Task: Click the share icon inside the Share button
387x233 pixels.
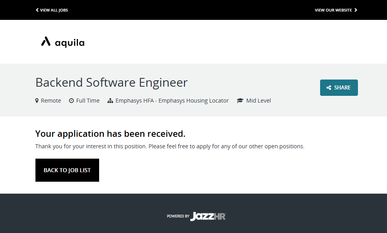Action: 329,88
